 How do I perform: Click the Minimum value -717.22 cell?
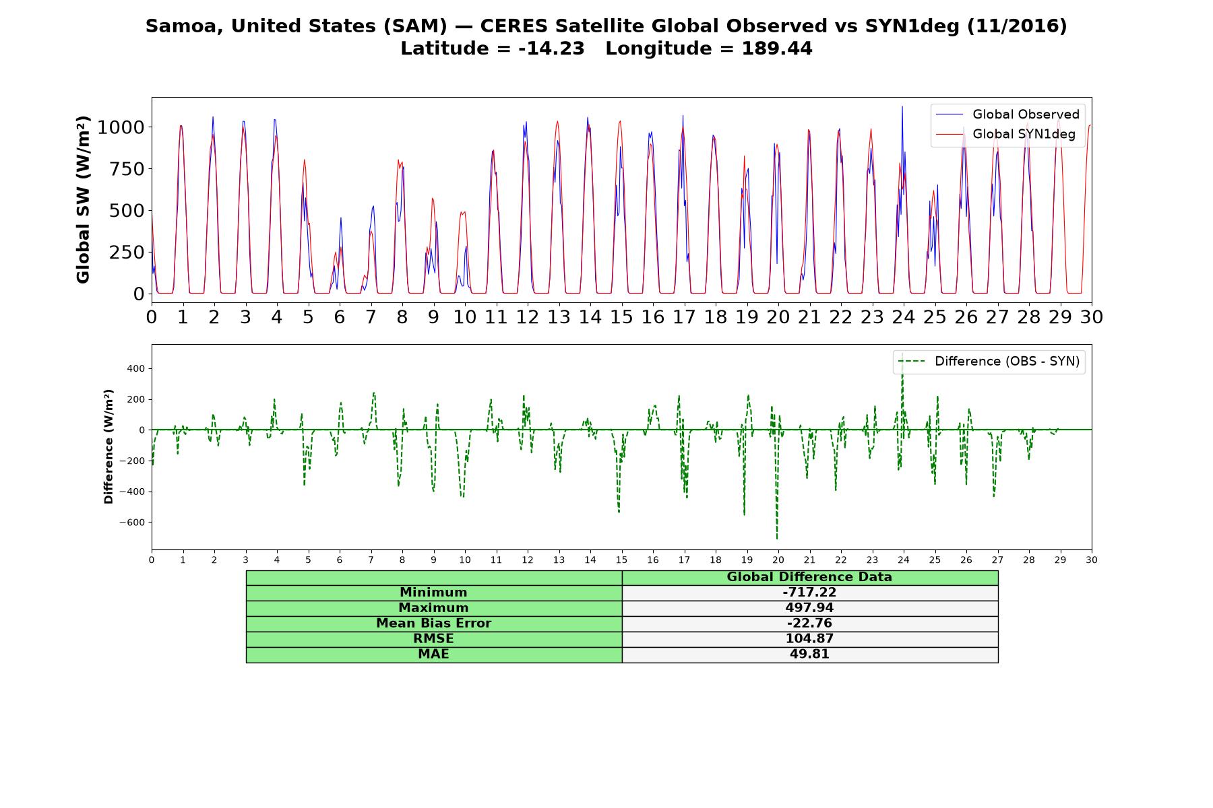point(809,593)
